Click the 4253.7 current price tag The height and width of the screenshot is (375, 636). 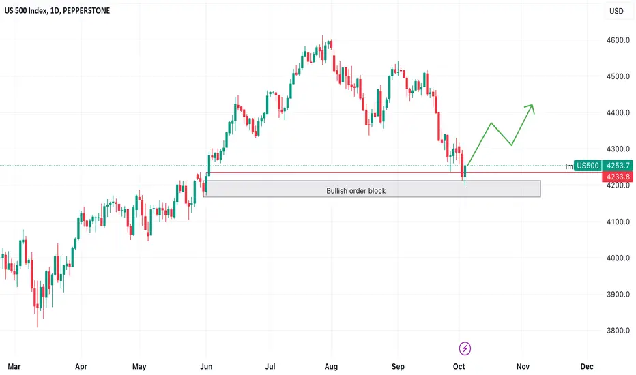[618, 166]
